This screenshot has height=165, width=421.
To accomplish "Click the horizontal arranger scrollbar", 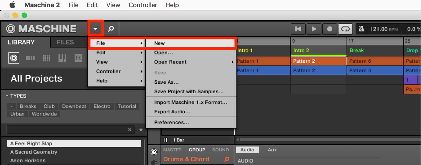I will 329,140.
